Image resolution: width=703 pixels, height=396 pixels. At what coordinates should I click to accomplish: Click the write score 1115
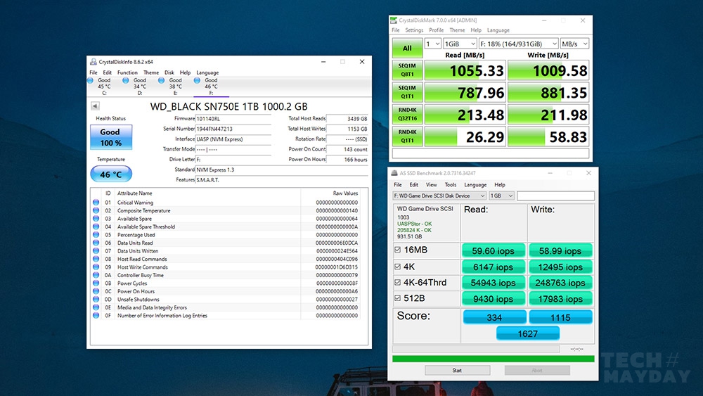pyautogui.click(x=560, y=317)
